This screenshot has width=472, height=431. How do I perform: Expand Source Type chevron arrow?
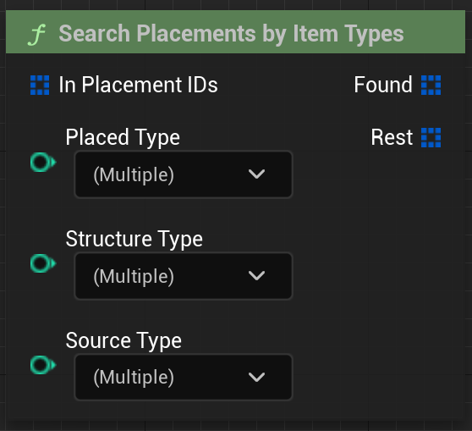tap(256, 377)
